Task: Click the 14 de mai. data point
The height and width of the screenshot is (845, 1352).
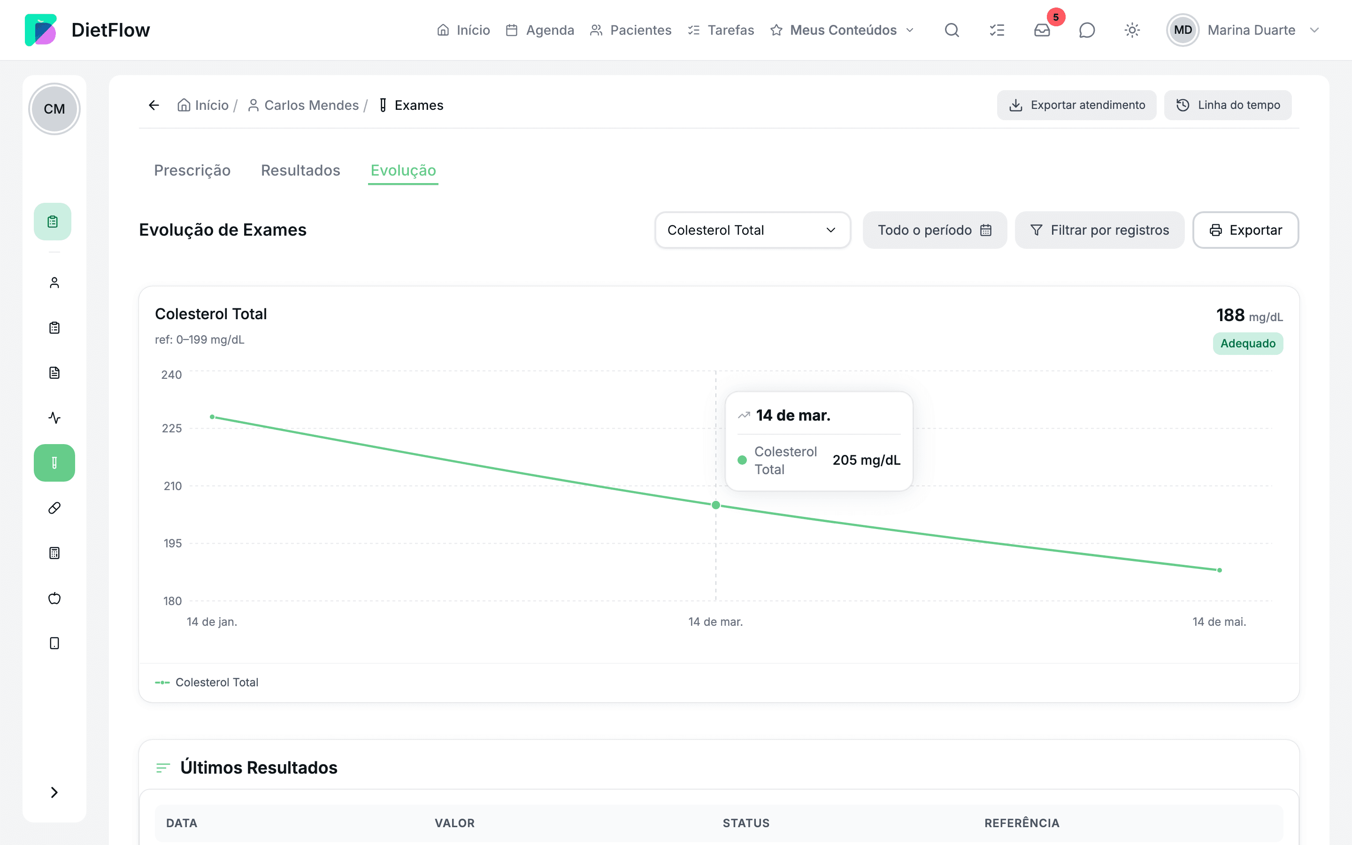Action: [1220, 570]
